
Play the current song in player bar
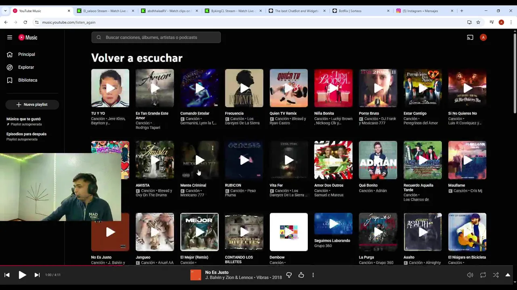22,275
